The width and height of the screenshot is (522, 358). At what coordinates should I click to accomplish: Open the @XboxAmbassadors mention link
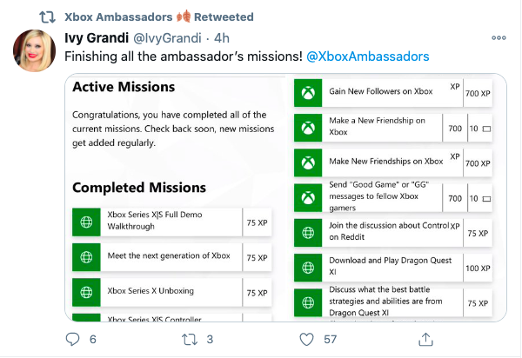click(x=367, y=56)
